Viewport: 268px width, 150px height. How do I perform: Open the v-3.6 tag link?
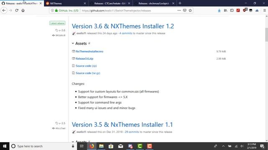click(60, 30)
